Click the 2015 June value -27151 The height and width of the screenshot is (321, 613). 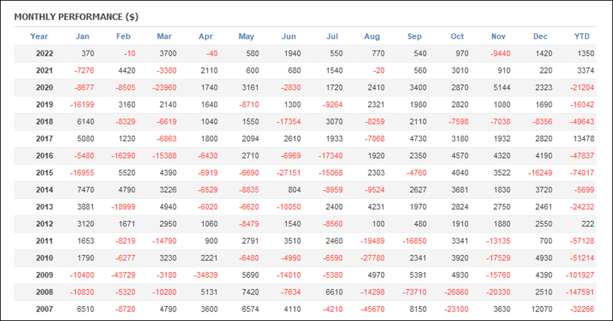click(x=289, y=172)
